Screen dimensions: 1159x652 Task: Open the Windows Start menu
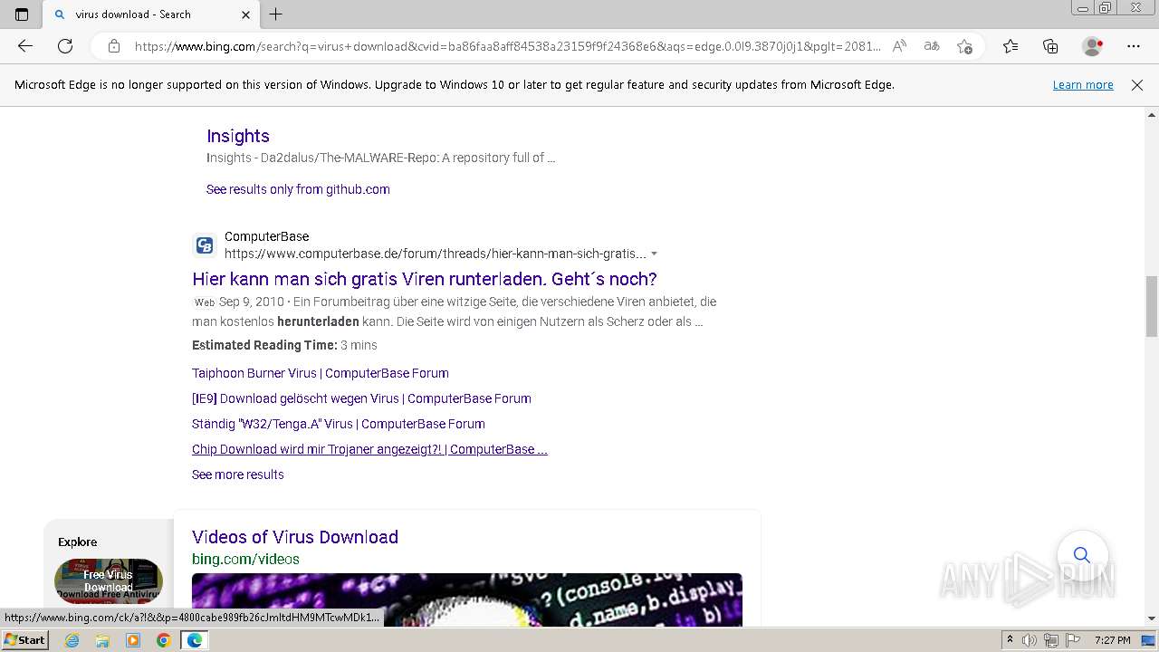(24, 640)
